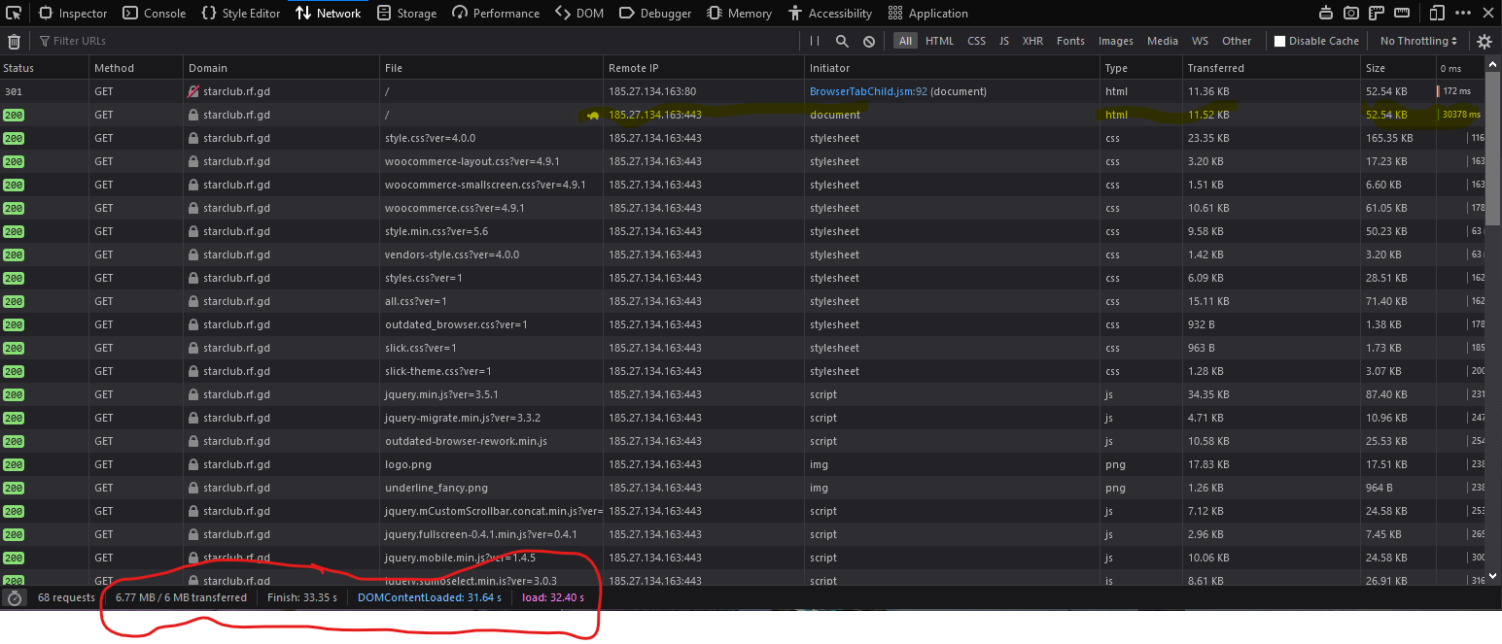Open BrowserTabChild.jsm:92 initiator link

pos(868,91)
